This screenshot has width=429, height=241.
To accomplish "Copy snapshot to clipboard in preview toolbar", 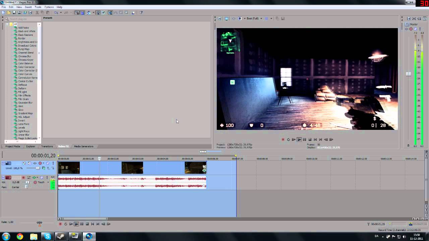I will point(277,18).
